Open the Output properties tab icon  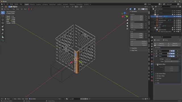[x=152, y=46]
